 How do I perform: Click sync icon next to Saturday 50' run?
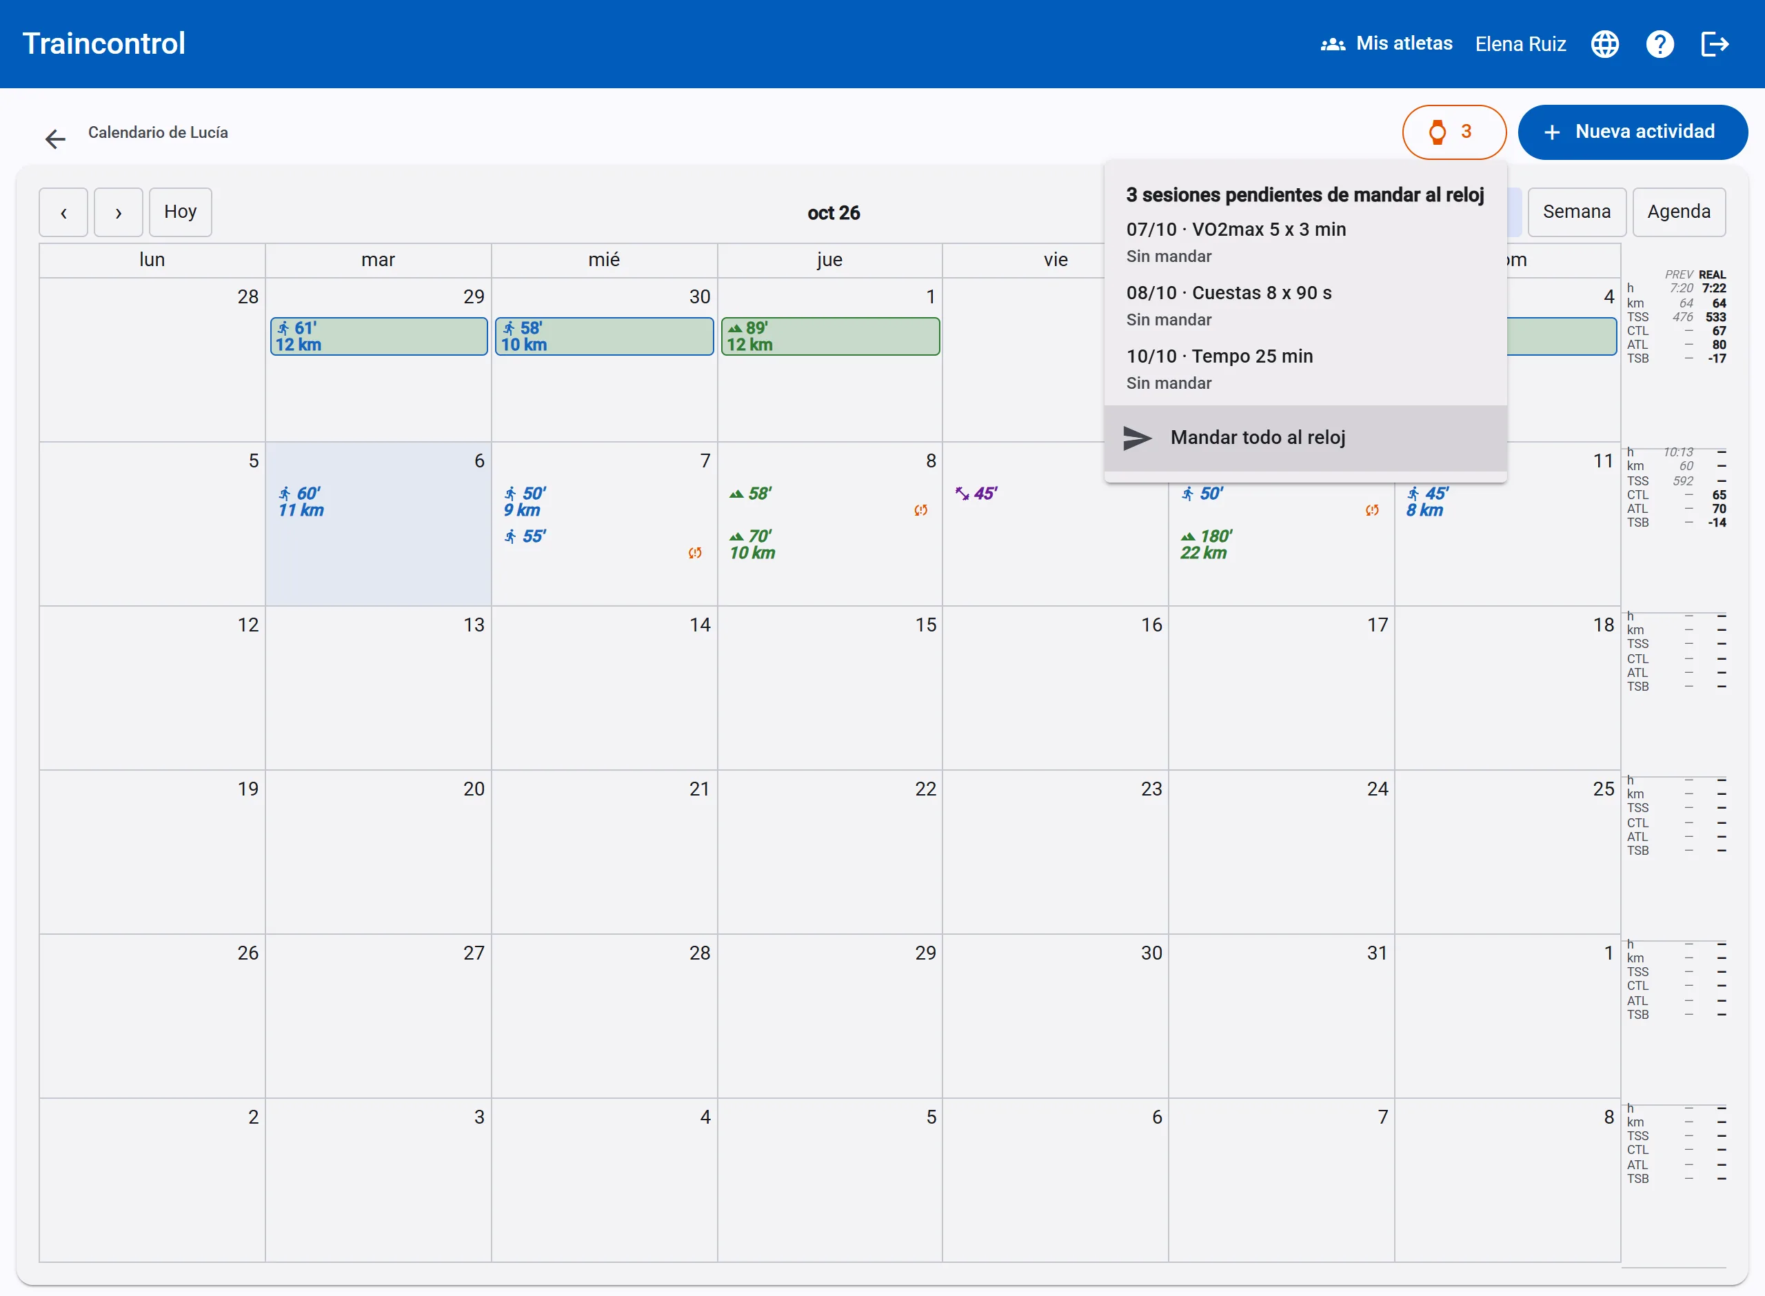1371,511
